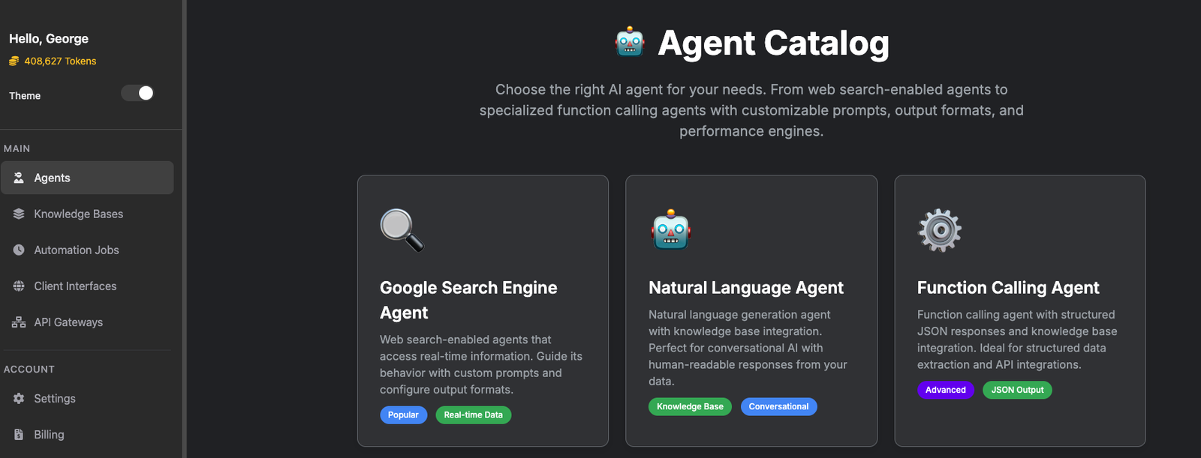The image size is (1201, 458).
Task: Select the Natural Language Agent card description
Action: coord(748,348)
